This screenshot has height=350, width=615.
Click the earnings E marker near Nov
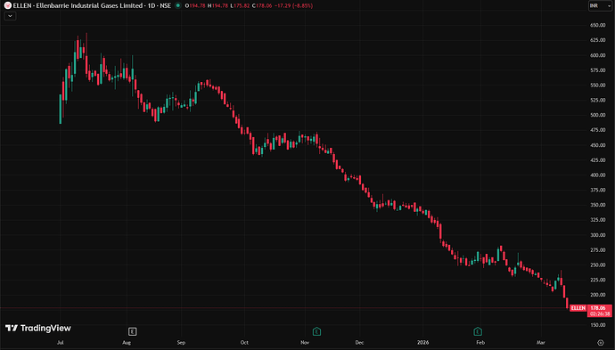316,331
